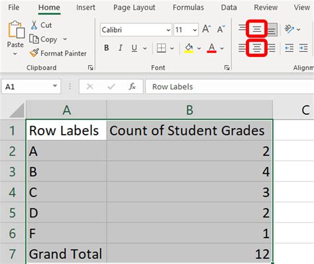Toggle Bold formatting
Screen dimensions: 314x264
pos(107,48)
